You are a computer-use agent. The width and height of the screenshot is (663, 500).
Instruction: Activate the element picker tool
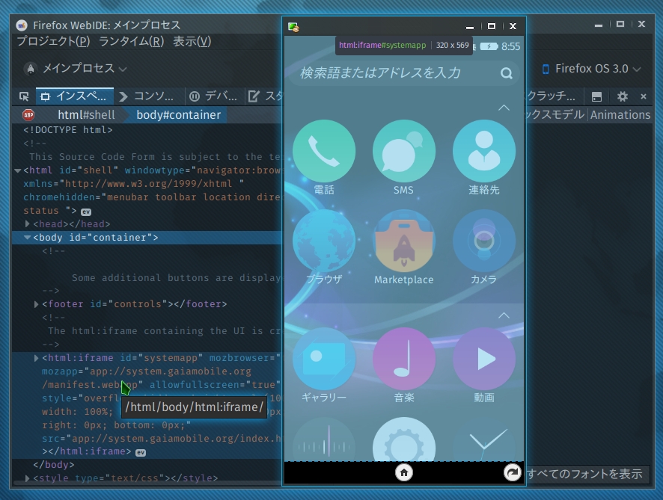point(24,96)
